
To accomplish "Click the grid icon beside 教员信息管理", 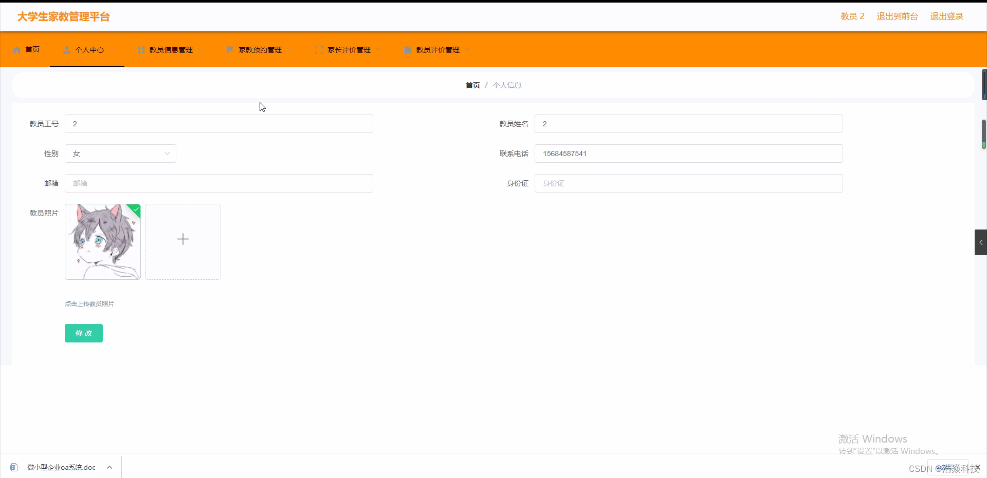I will point(141,50).
